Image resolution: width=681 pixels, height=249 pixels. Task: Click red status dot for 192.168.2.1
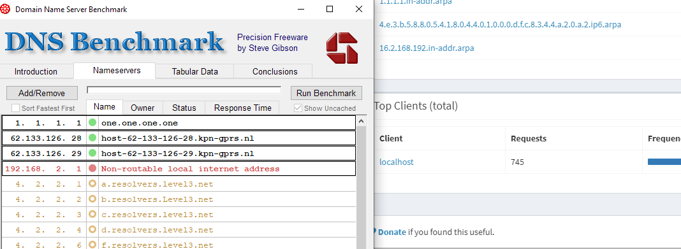[x=92, y=168]
